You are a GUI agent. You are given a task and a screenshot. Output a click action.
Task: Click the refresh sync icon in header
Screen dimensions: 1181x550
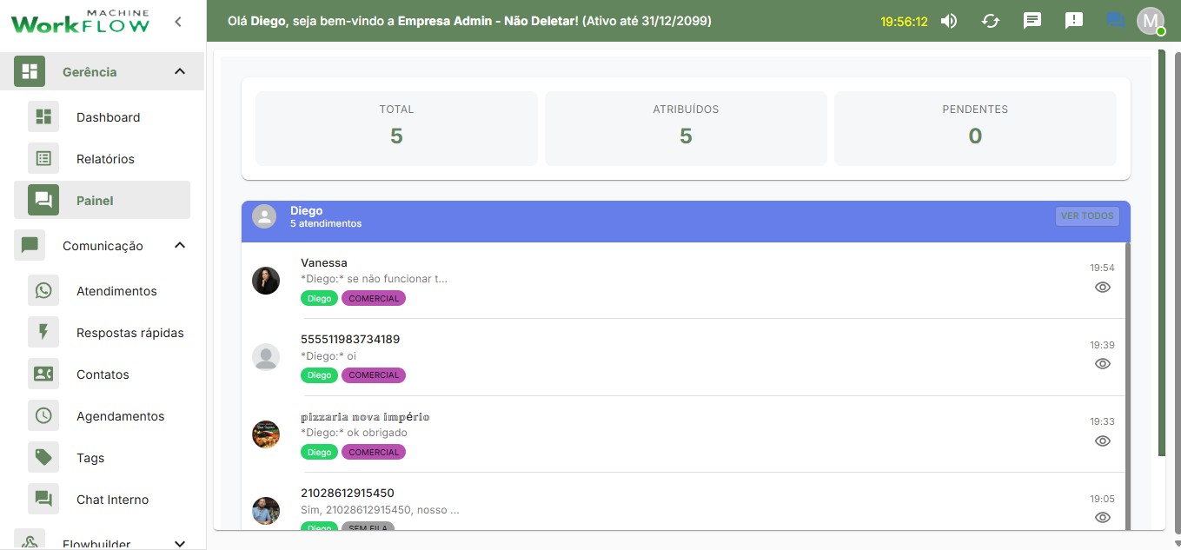991,21
